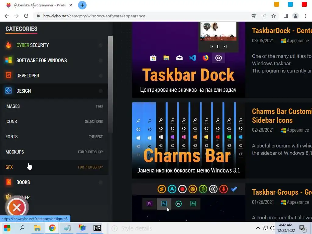This screenshot has width=312, height=234.
Task: Reload the page with the refresh icon
Action: [x=26, y=16]
